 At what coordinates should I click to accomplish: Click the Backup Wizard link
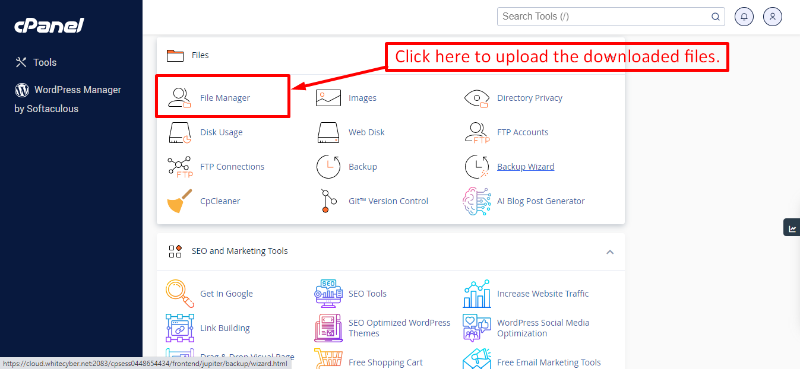pos(525,167)
